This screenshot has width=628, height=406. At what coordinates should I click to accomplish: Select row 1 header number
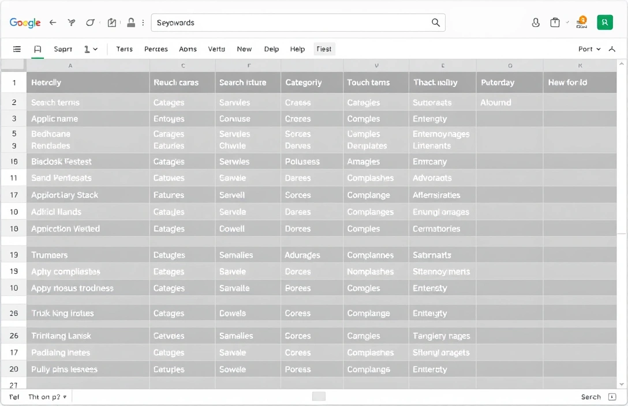[x=14, y=83]
